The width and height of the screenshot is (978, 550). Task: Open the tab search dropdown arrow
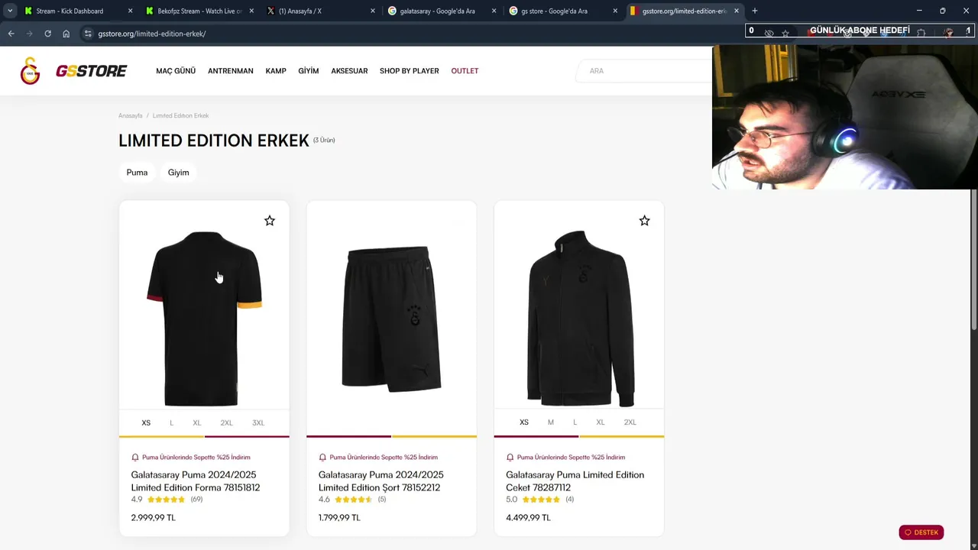[x=10, y=11]
